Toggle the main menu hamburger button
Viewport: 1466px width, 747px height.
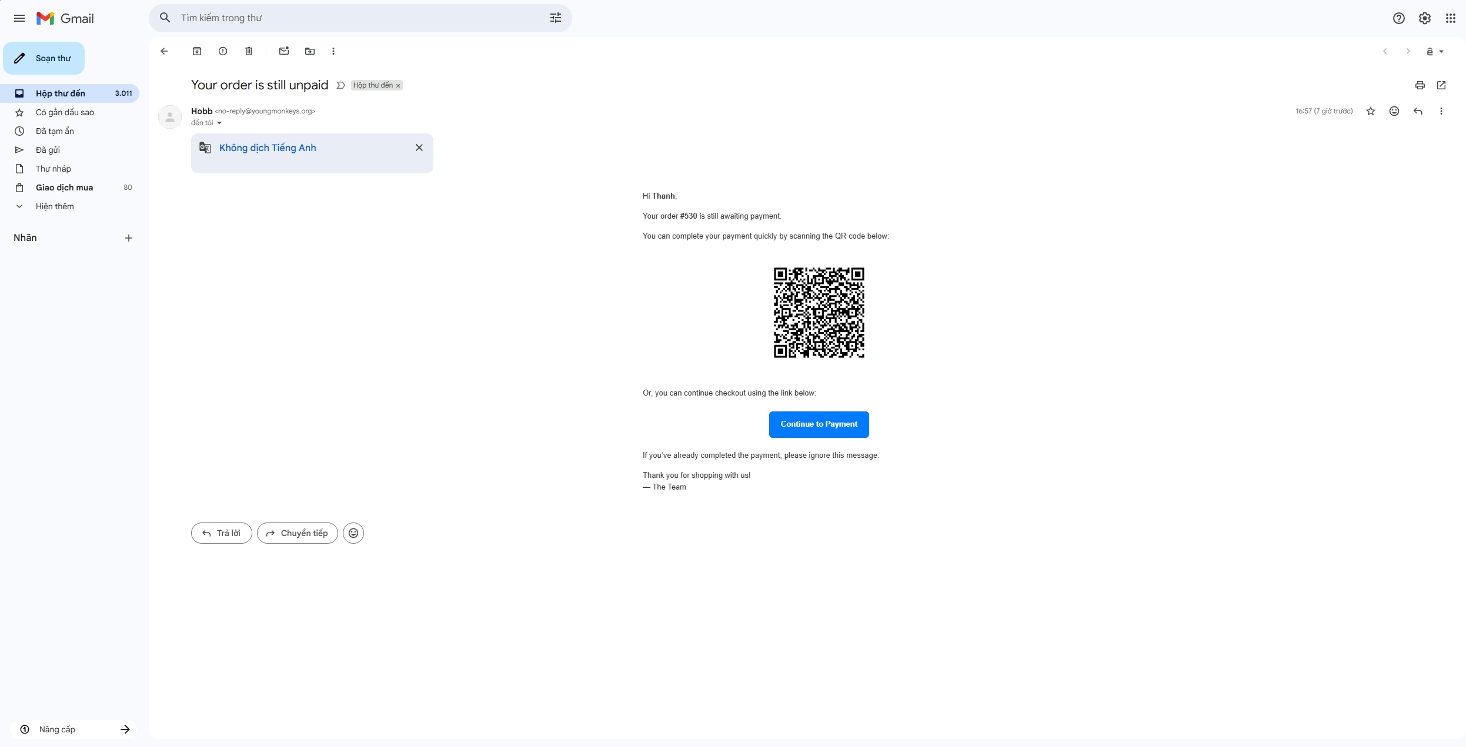(19, 18)
